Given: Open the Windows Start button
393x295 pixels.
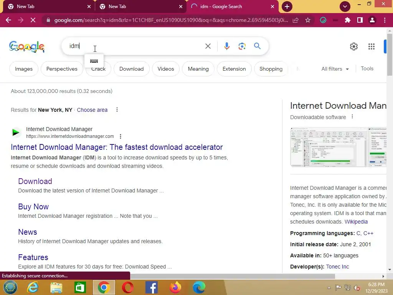Looking at the screenshot, I should [x=10, y=287].
